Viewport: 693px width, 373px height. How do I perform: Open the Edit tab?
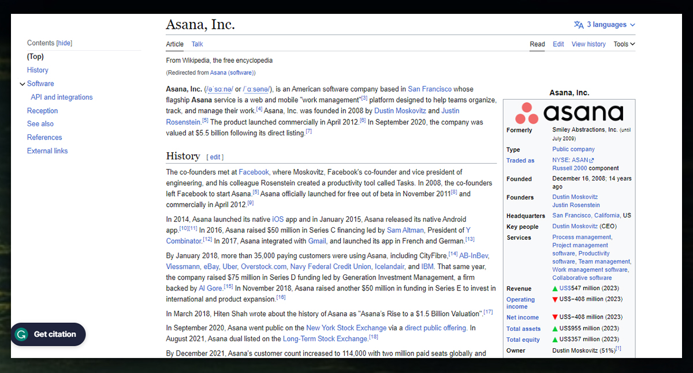(558, 44)
